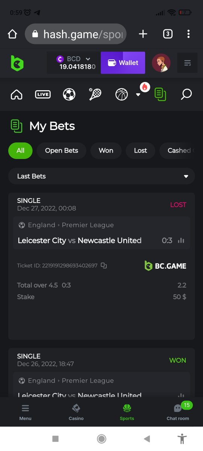203x451 pixels.
Task: Tap the user profile avatar
Action: point(161,63)
